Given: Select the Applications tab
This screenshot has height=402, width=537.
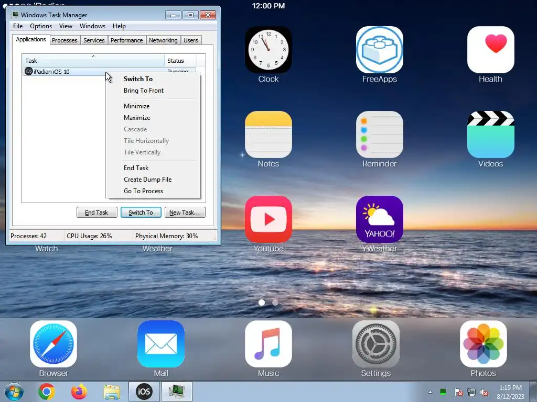Looking at the screenshot, I should coord(31,39).
